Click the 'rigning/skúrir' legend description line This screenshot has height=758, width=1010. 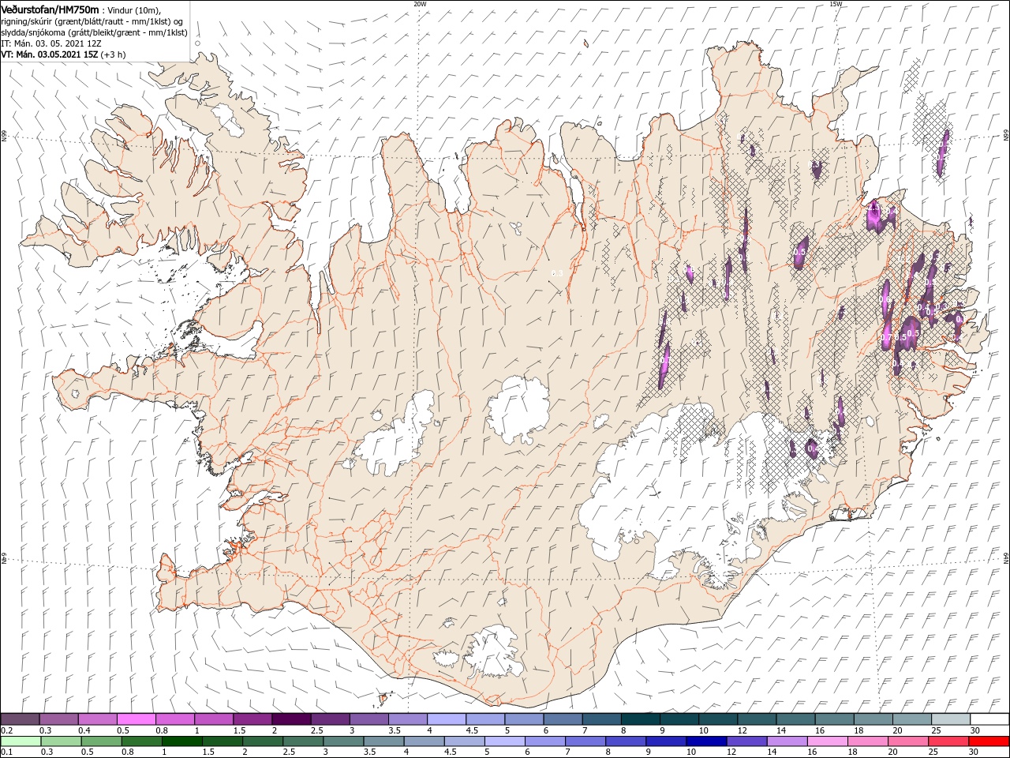(x=92, y=21)
